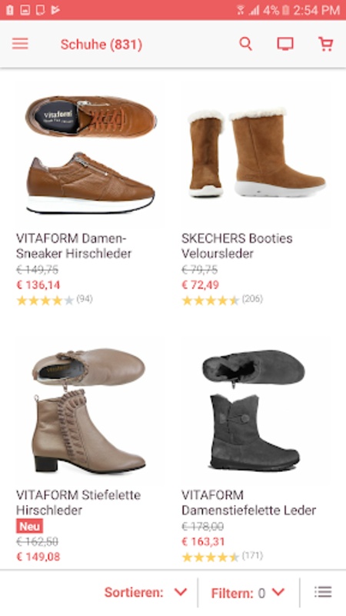Expand the Filtern dropdown
346x616 pixels.
click(x=248, y=592)
